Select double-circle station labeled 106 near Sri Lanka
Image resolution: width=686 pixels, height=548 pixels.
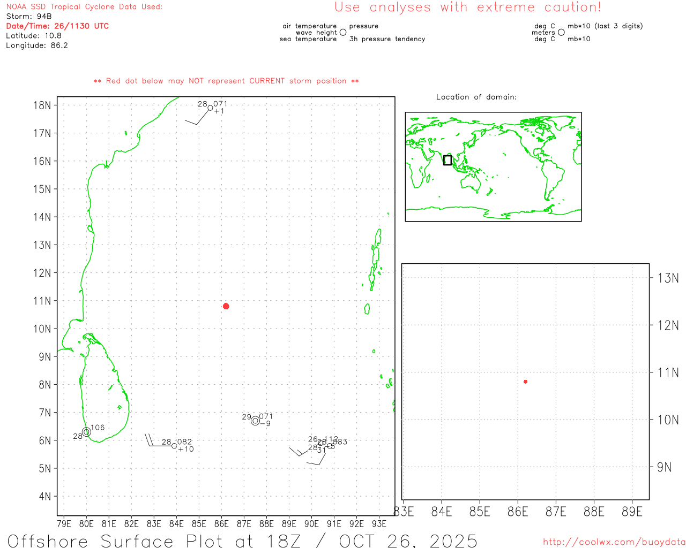pyautogui.click(x=86, y=432)
